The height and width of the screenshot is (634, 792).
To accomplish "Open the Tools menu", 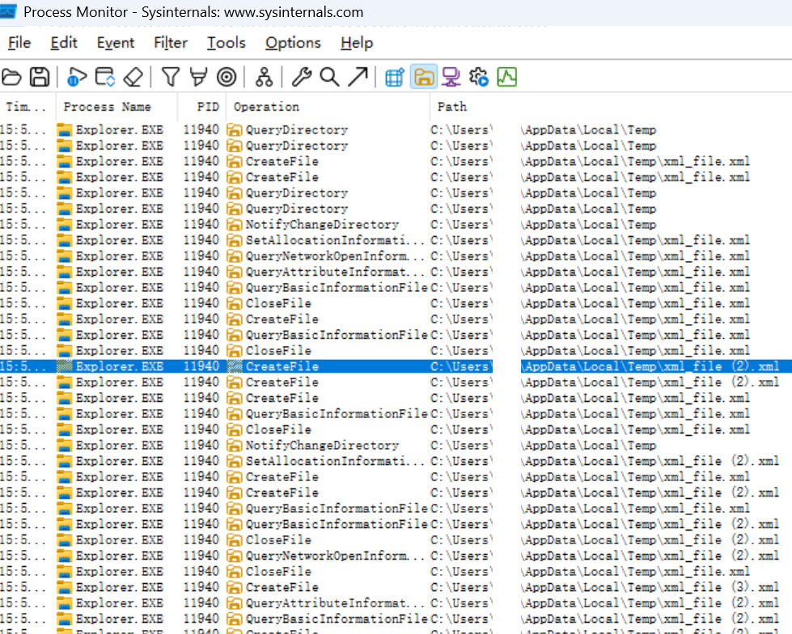I will [227, 43].
